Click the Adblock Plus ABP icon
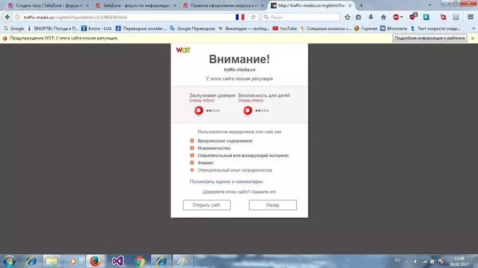This screenshot has height=268, width=478. [396, 17]
